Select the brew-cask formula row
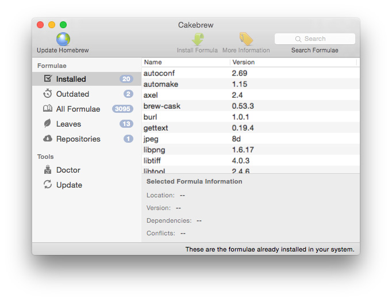The image size is (392, 301). [x=251, y=106]
